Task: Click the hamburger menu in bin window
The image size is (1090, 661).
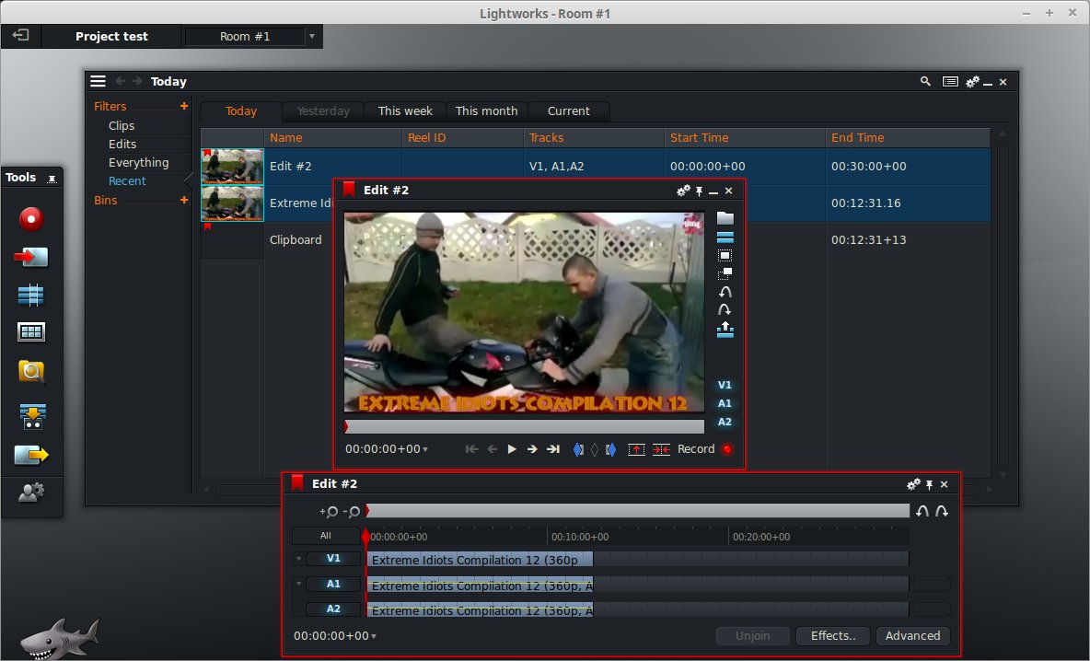Action: pyautogui.click(x=99, y=81)
